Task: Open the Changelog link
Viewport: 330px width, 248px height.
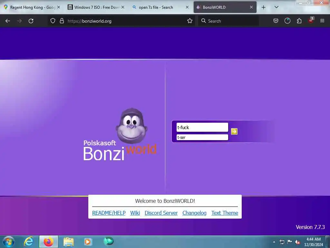Action: [x=194, y=213]
